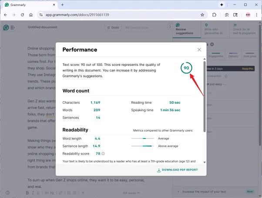Bookmark this page with star icon
This screenshot has width=262, height=198.
click(x=202, y=14)
